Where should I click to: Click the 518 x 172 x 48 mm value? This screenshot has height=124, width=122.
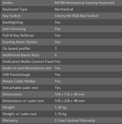(x=70, y=94)
